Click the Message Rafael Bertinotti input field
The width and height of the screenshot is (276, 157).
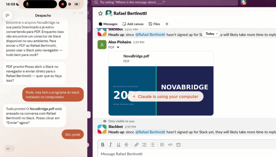pos(187,154)
